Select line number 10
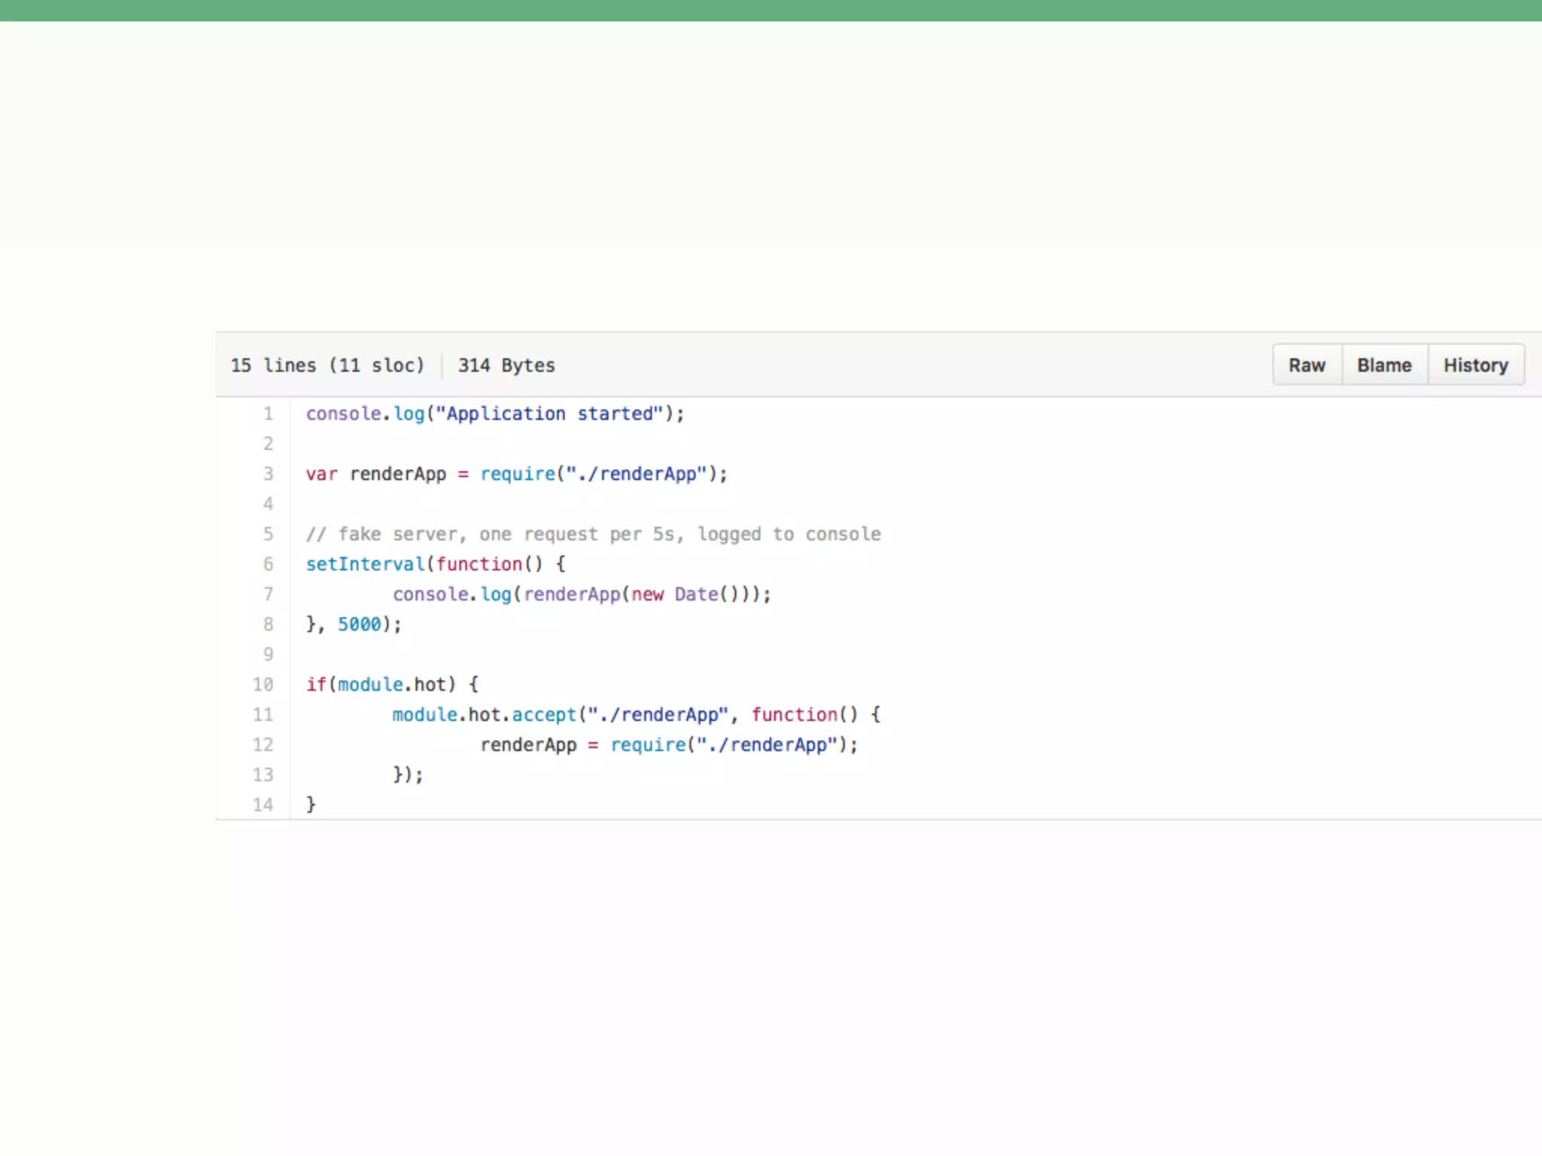 [263, 685]
